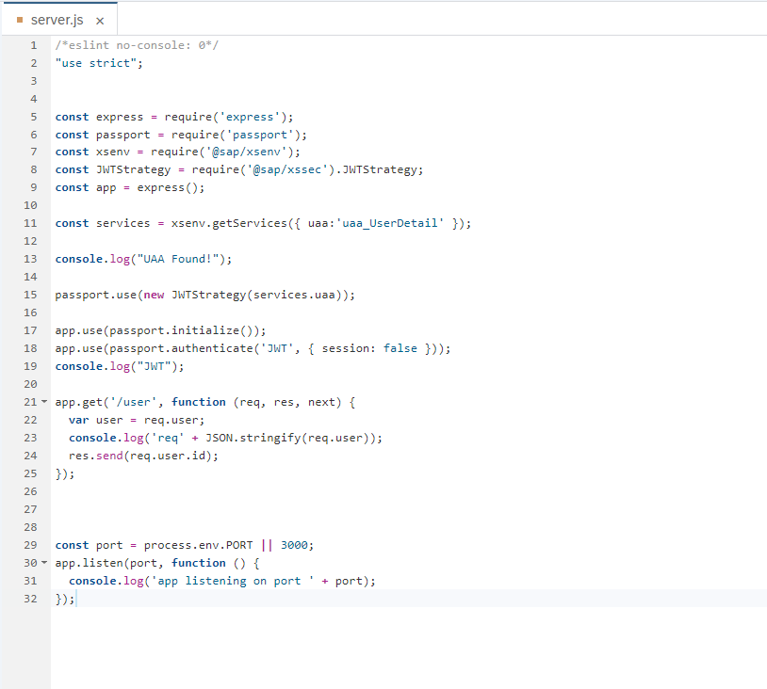Click the false value on line 18
This screenshot has width=767, height=689.
400,348
